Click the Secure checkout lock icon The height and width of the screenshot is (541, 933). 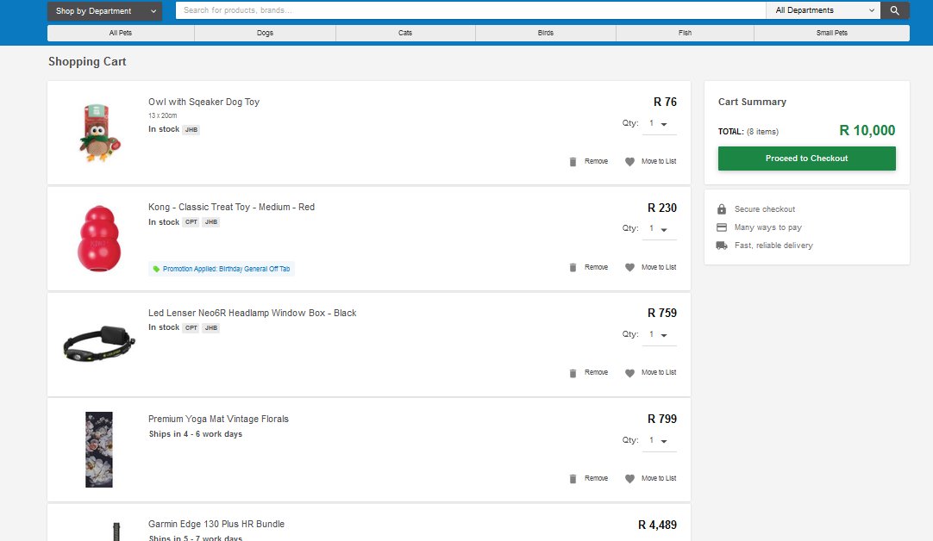(x=722, y=209)
